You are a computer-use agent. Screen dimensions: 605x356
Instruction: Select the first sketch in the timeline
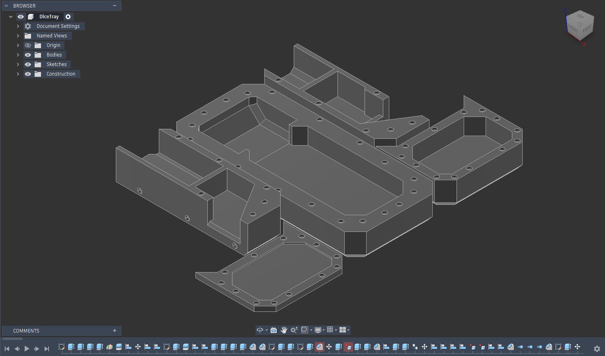[62, 347]
